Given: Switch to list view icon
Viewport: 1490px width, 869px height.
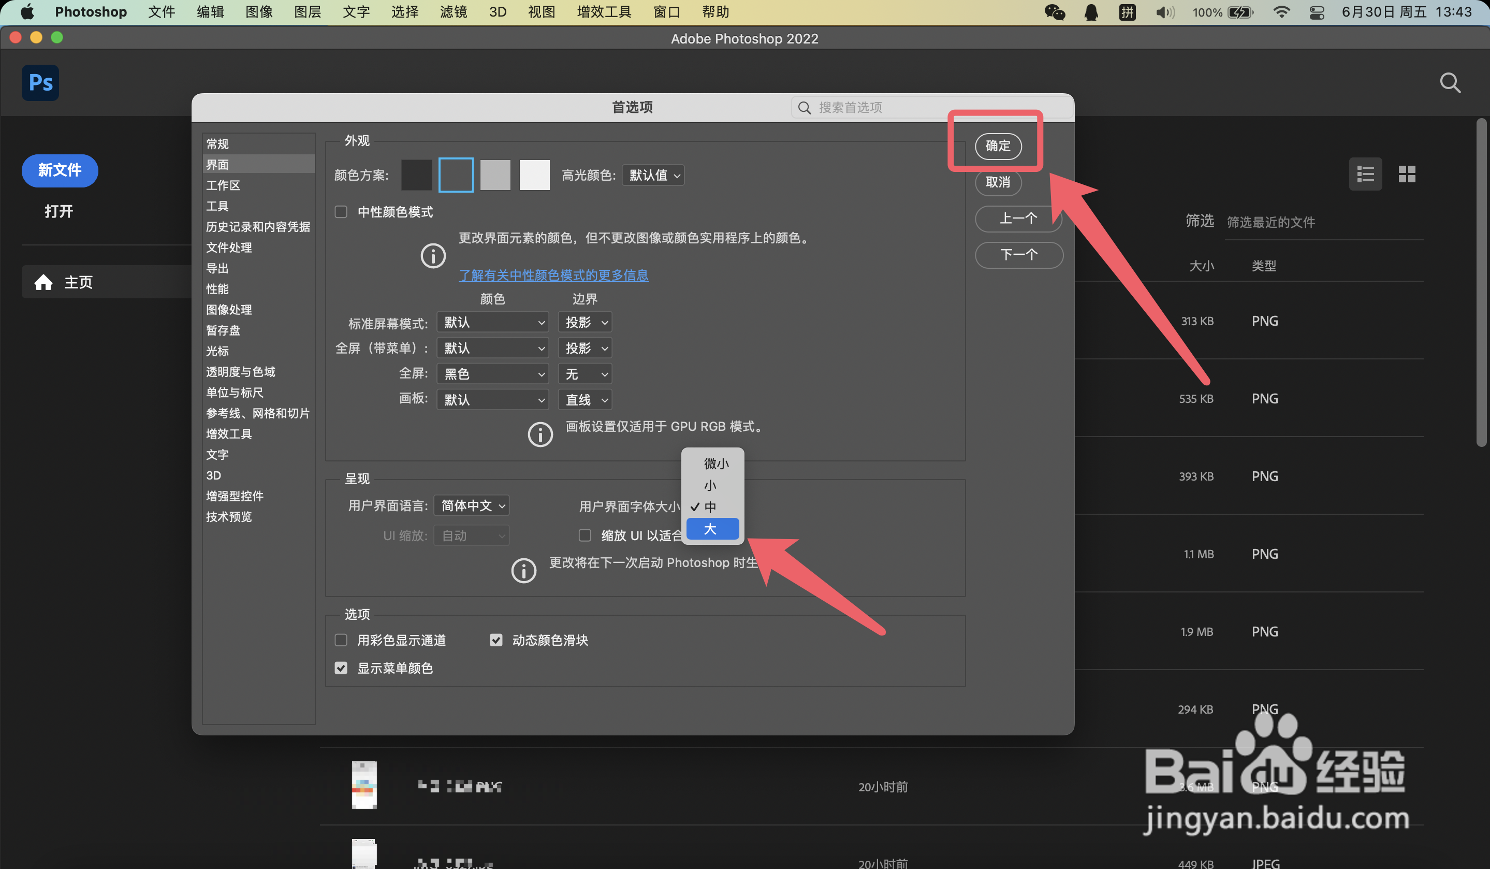Looking at the screenshot, I should coord(1365,174).
